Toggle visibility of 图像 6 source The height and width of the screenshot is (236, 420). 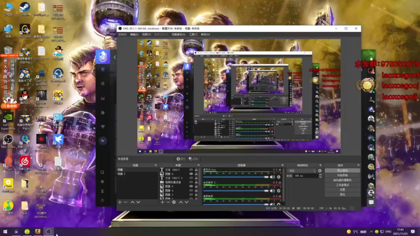point(191,174)
